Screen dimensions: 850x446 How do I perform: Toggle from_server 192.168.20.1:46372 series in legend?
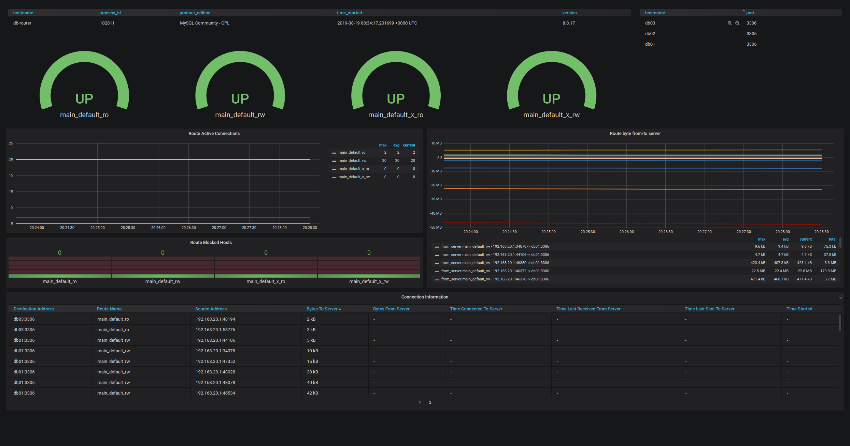coord(495,271)
